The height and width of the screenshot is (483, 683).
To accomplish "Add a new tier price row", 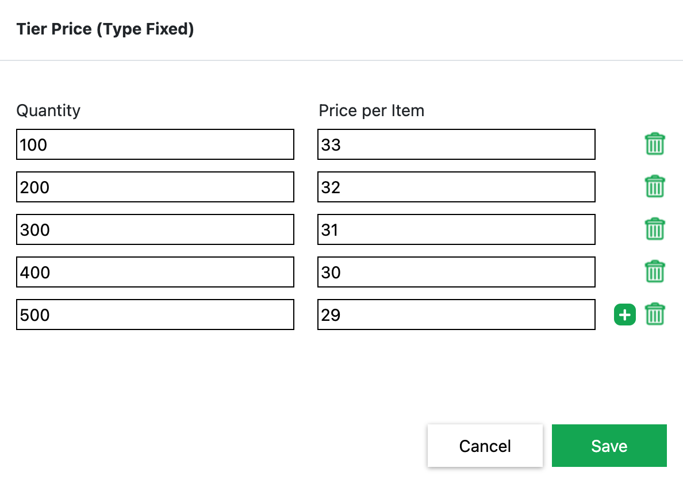I will tap(625, 315).
